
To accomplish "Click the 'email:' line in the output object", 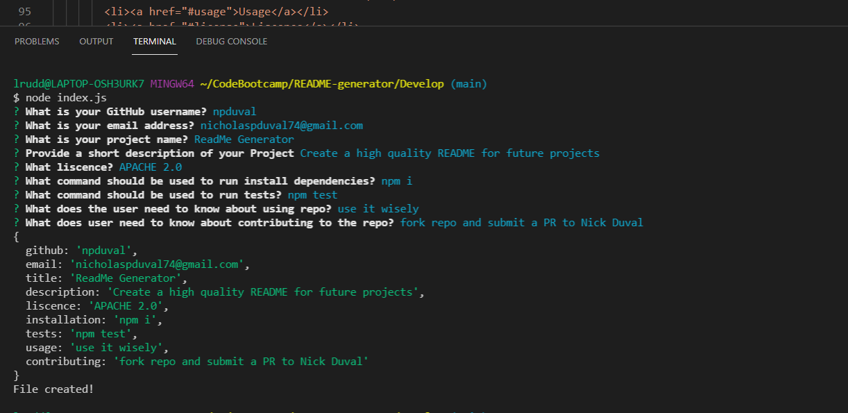I will click(137, 264).
